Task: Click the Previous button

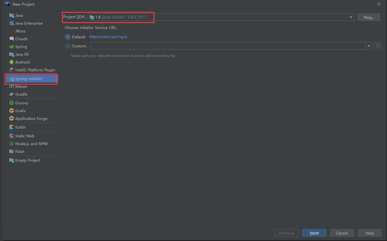Action: 286,233
